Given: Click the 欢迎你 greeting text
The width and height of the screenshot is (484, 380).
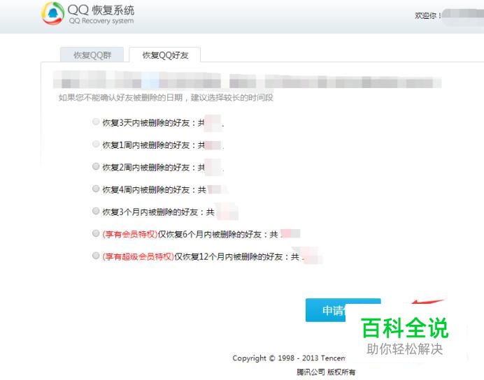Looking at the screenshot, I should [x=427, y=15].
